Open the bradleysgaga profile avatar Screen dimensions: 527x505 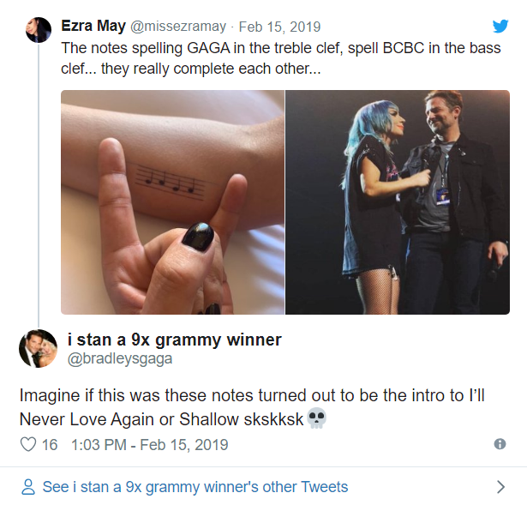click(39, 347)
